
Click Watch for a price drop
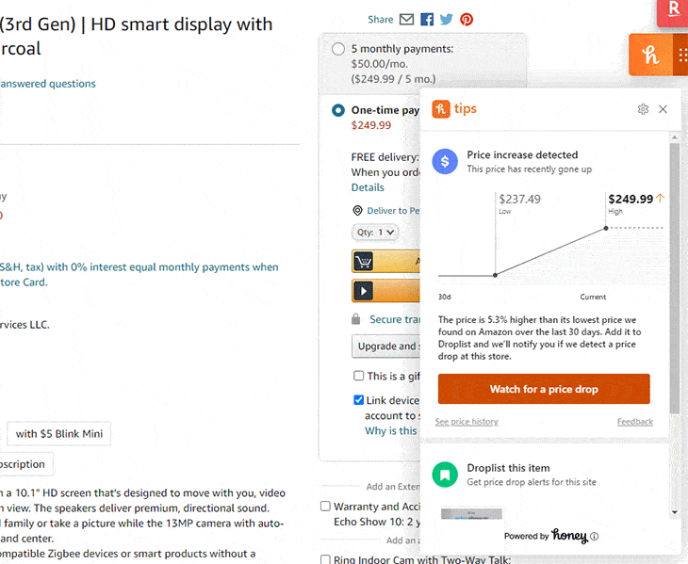pyautogui.click(x=544, y=389)
